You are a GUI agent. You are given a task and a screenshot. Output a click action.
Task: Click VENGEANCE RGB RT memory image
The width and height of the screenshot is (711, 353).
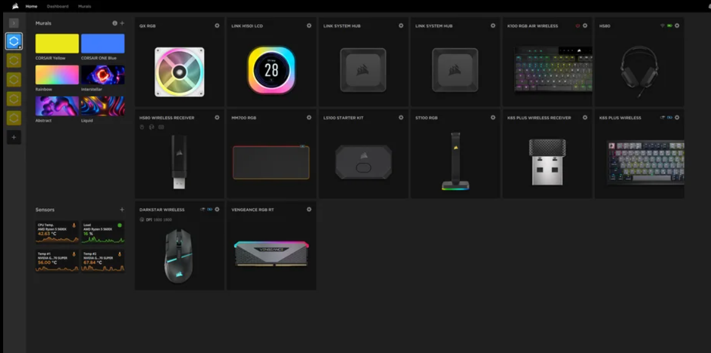click(x=271, y=254)
